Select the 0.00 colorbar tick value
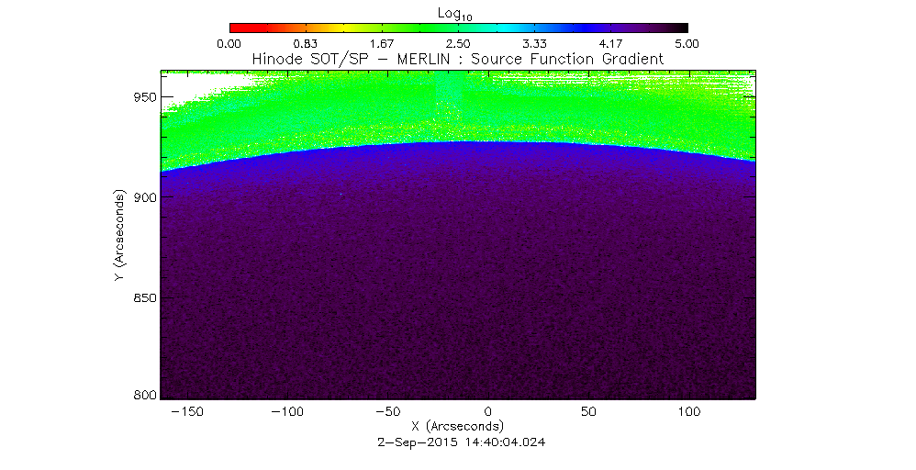The width and height of the screenshot is (916, 470). pos(229,43)
